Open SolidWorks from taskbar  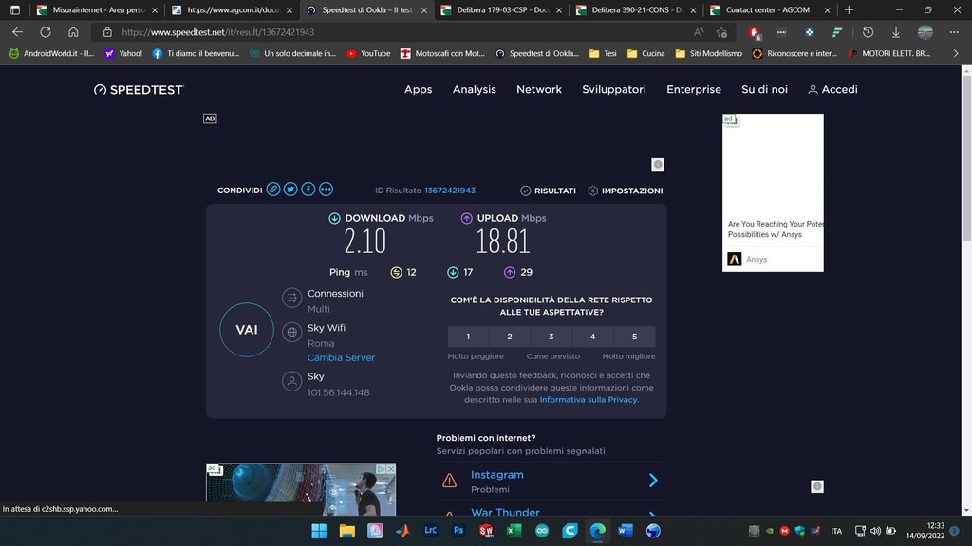coord(486,531)
